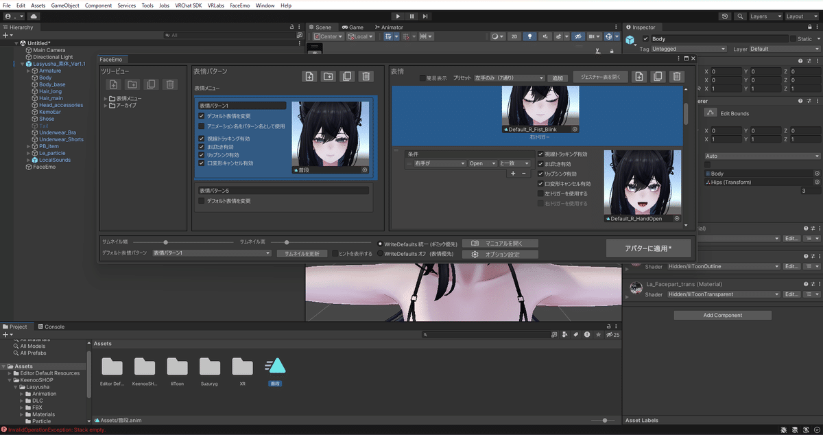Open object picker for Default_R_HandOpen
Image resolution: width=823 pixels, height=435 pixels.
click(x=677, y=218)
